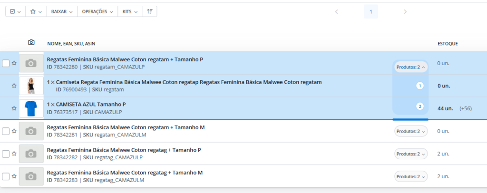The height and width of the screenshot is (193, 487).
Task: Go to the previous page arrow
Action: (x=336, y=12)
